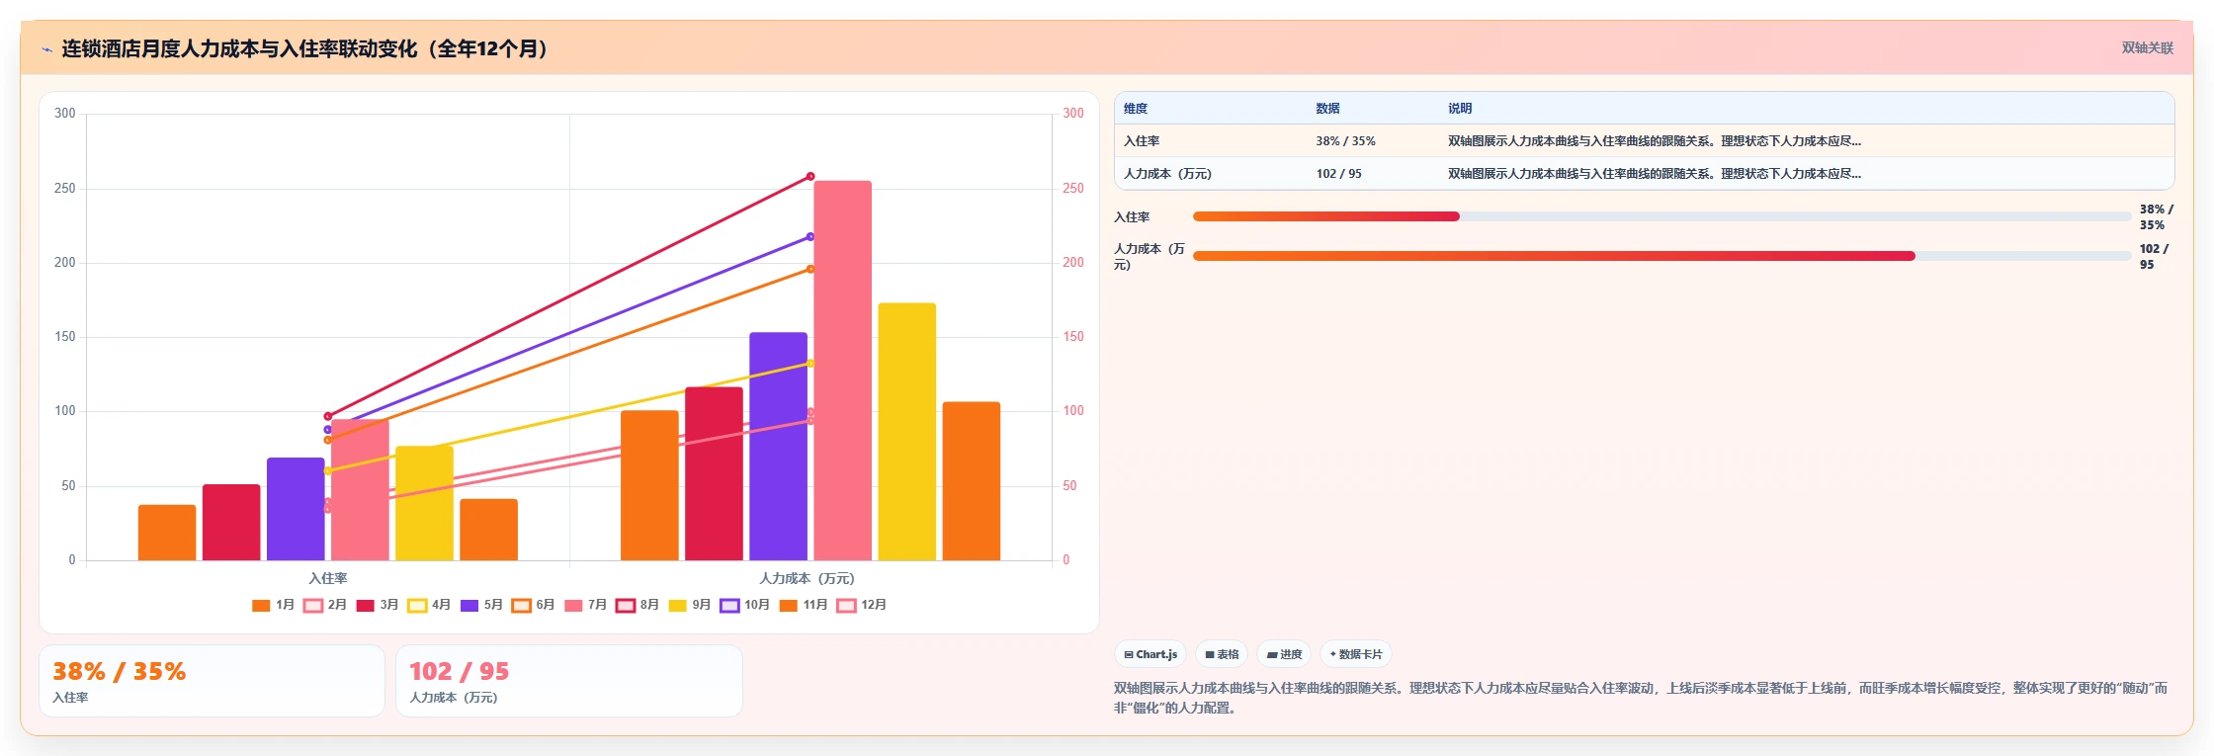Click the purple 5月 bar in 入住率 group

(296, 509)
